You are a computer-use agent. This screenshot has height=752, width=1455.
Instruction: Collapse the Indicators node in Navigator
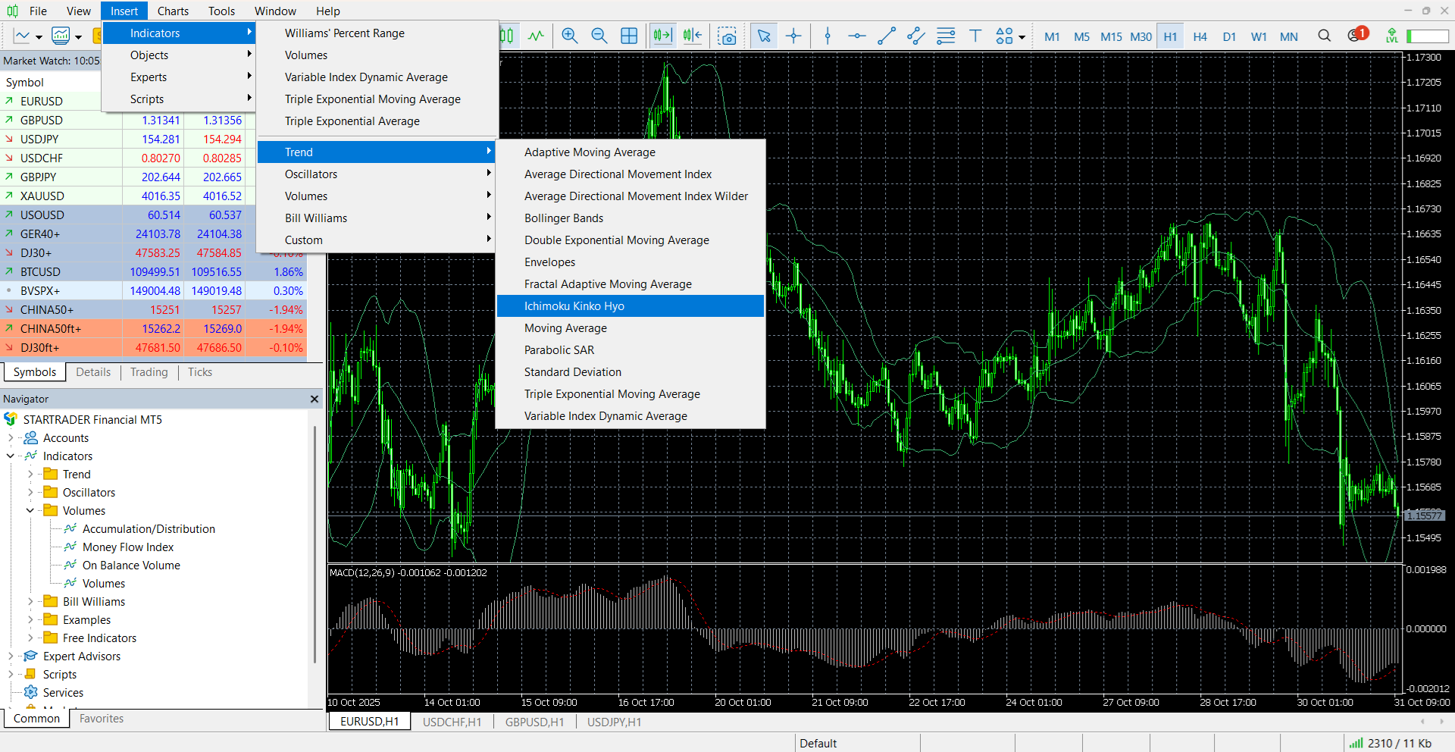(11, 456)
